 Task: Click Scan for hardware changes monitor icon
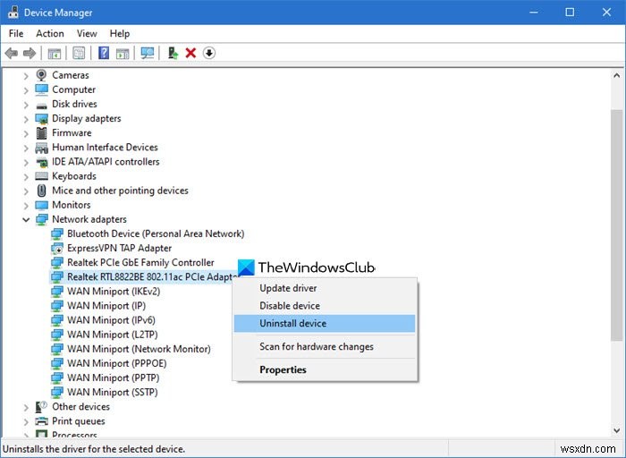tap(148, 53)
